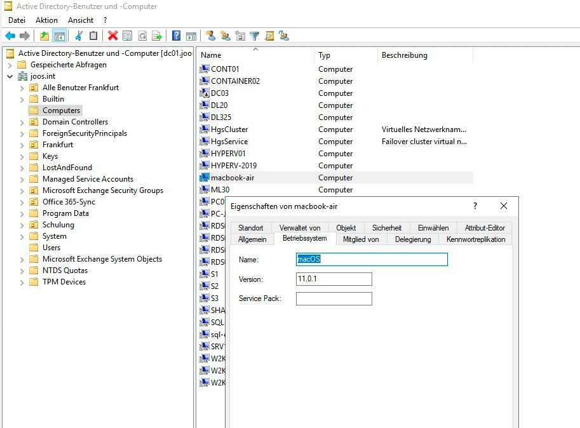Sort list by Typ column header
Viewport: 580px width, 428px height.
[346, 55]
